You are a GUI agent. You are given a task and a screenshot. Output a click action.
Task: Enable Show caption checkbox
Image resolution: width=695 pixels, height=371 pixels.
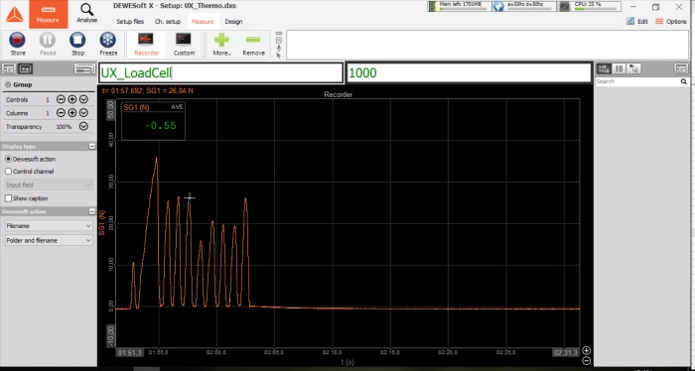8,198
